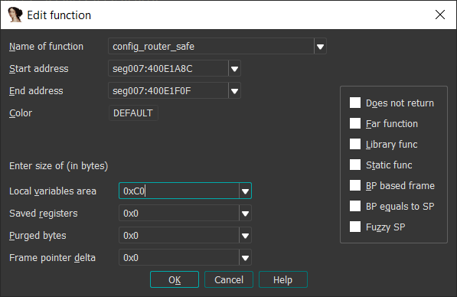
Task: Click the Purged bytes field
Action: tap(179, 235)
